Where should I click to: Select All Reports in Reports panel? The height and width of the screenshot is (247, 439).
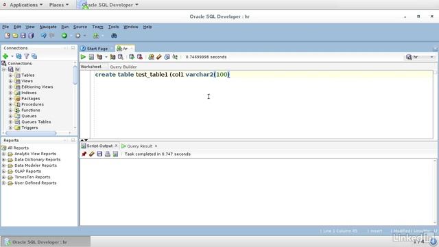(x=18, y=148)
